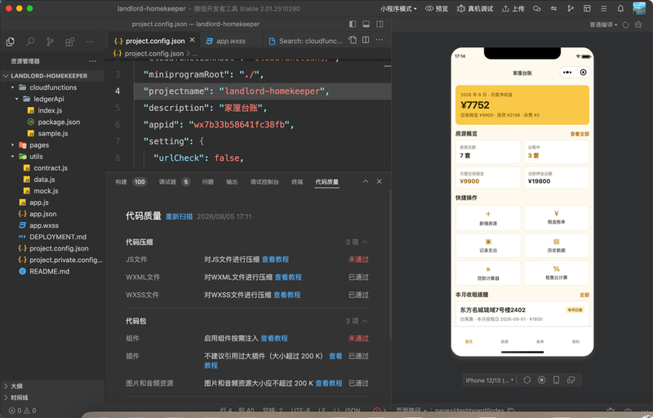The image size is (653, 418).
Task: Toggle the simulator phone frame icon
Action: [557, 380]
